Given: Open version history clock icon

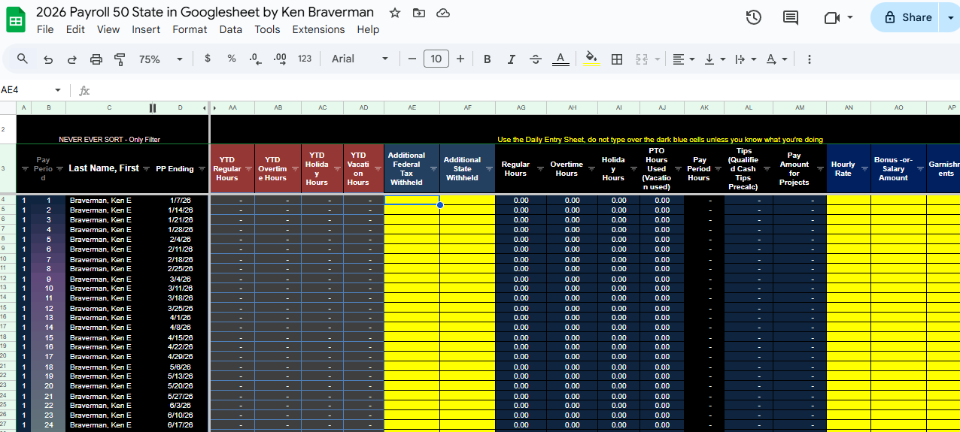Looking at the screenshot, I should click(753, 17).
